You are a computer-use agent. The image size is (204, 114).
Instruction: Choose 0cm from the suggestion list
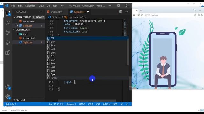pyautogui.click(x=87, y=45)
